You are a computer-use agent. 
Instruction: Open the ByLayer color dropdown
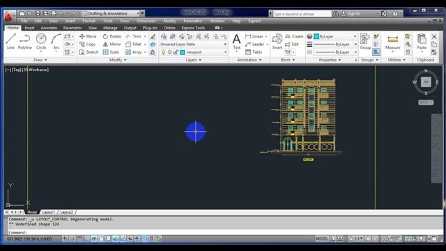point(335,36)
